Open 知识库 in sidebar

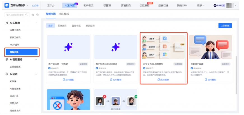(13, 82)
